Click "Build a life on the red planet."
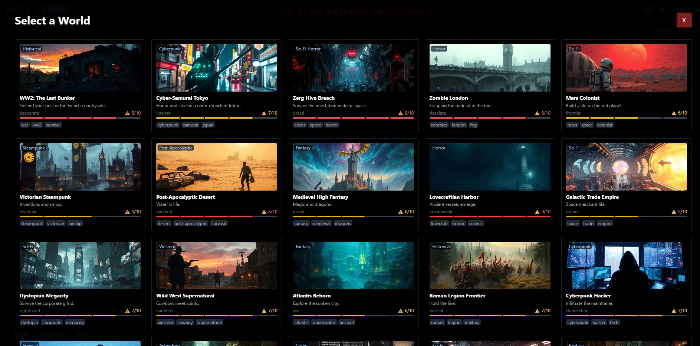The height and width of the screenshot is (346, 700). click(x=594, y=106)
